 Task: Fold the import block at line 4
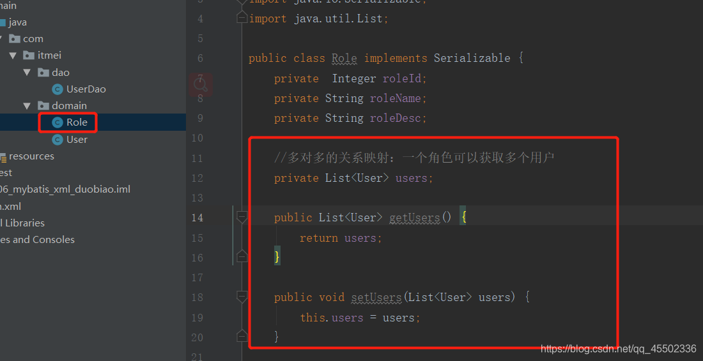[242, 18]
